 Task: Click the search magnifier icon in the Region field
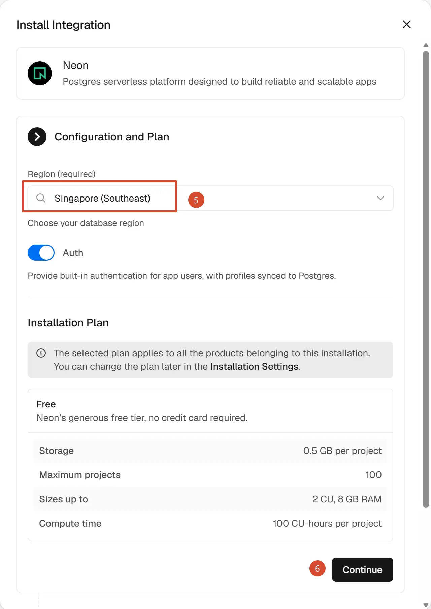pyautogui.click(x=41, y=198)
